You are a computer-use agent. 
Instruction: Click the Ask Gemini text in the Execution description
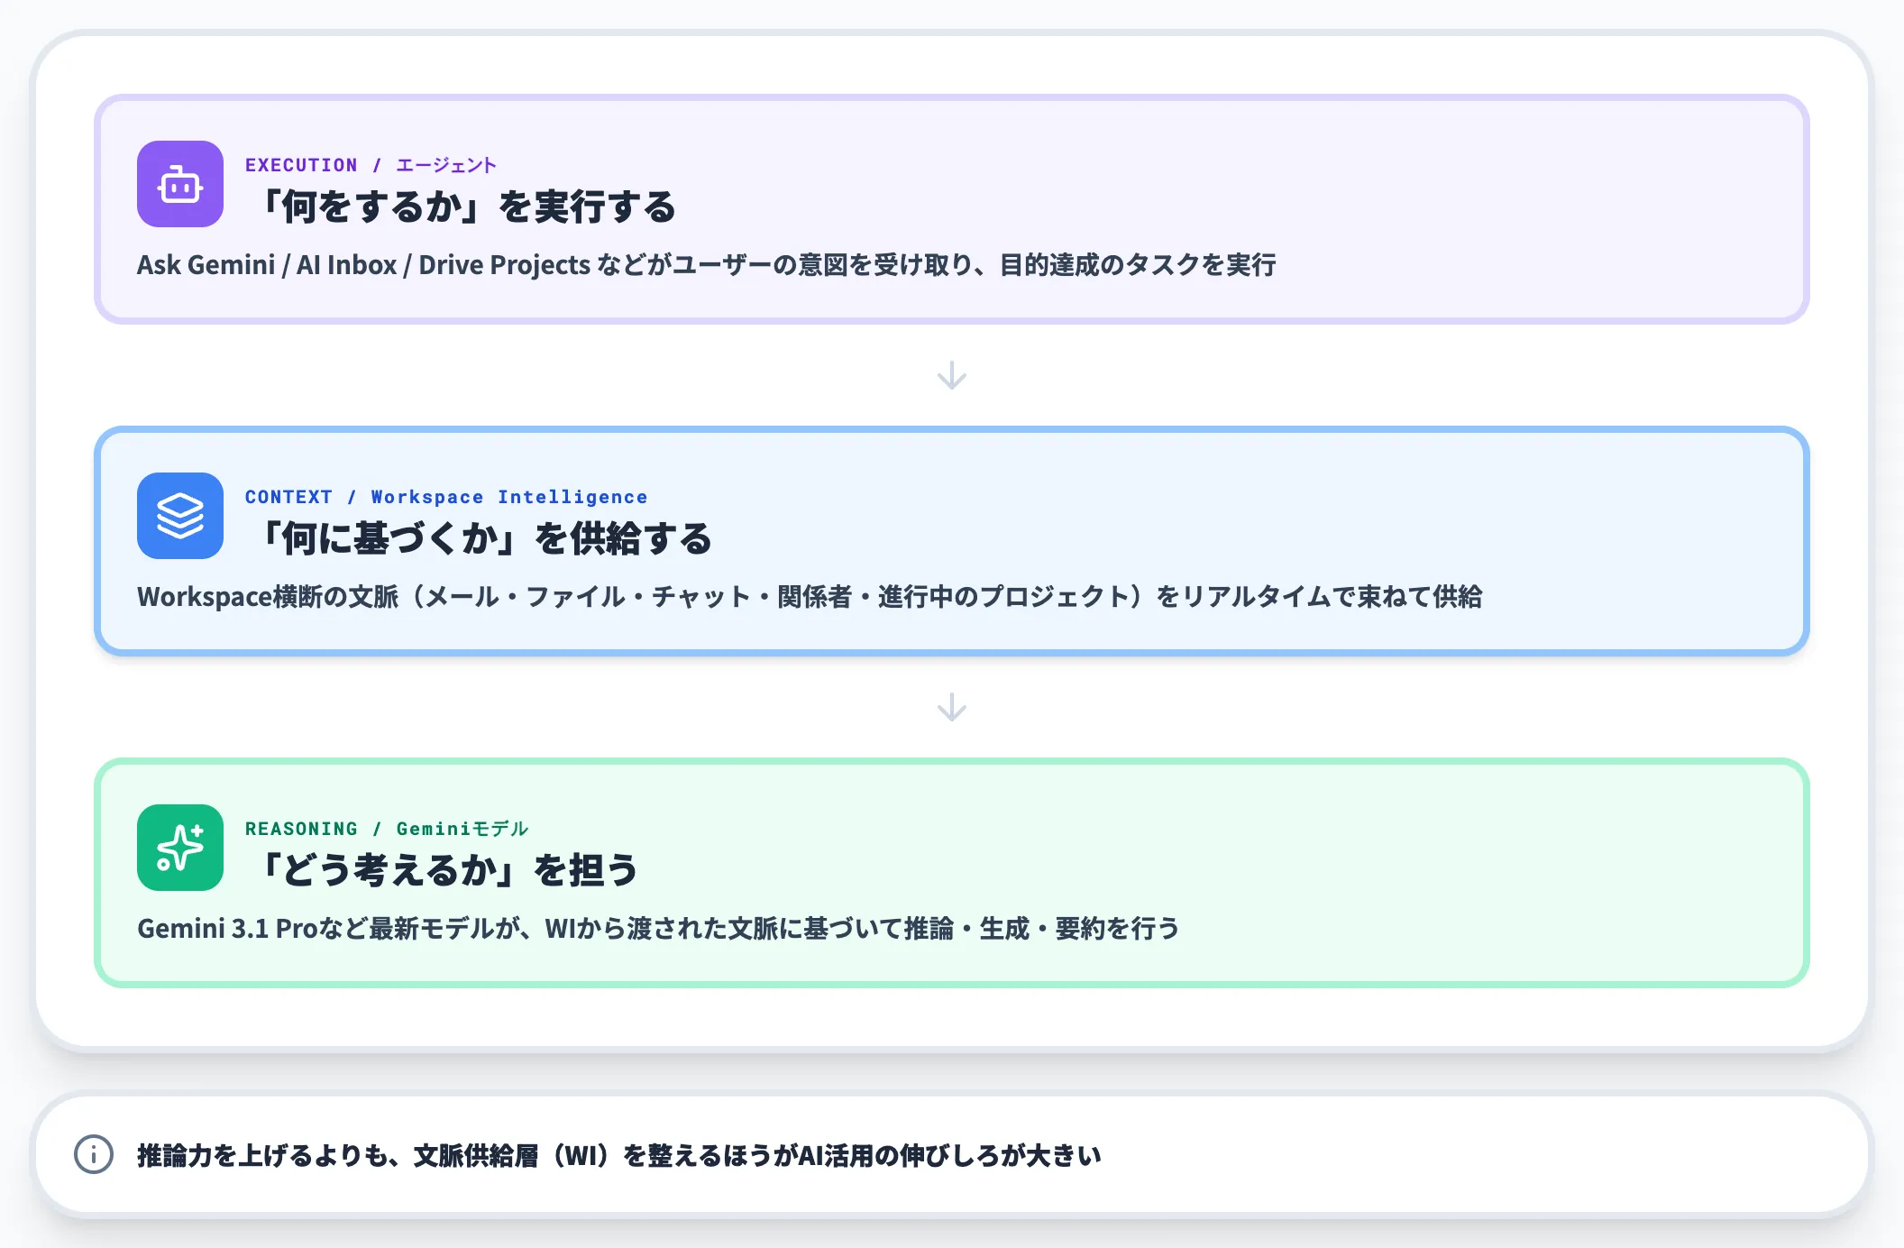(206, 264)
